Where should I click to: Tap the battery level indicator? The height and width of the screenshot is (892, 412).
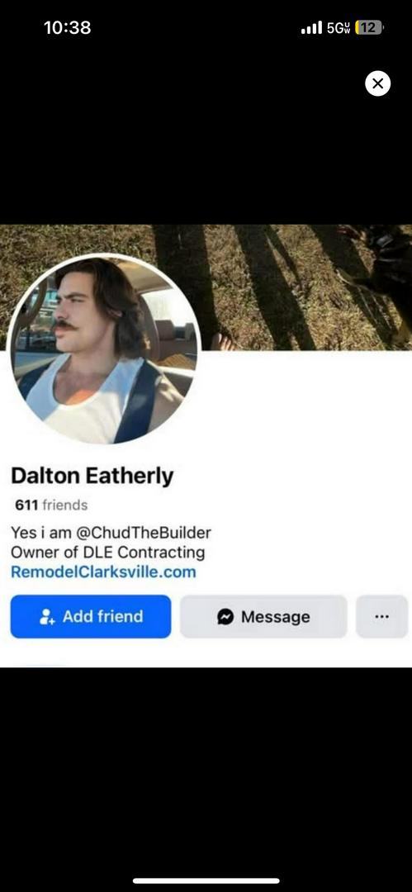point(369,27)
